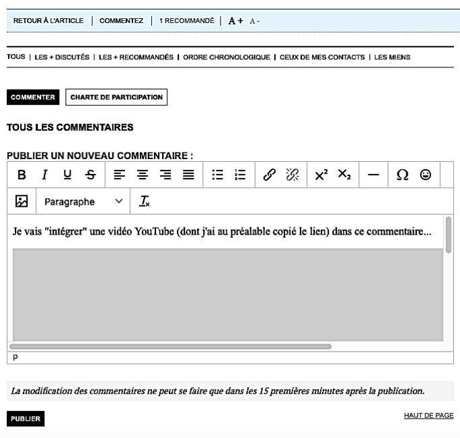
Task: Apply italic formatting to text
Action: tap(44, 175)
